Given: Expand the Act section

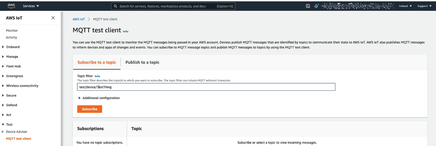Looking at the screenshot, I should (7, 115).
